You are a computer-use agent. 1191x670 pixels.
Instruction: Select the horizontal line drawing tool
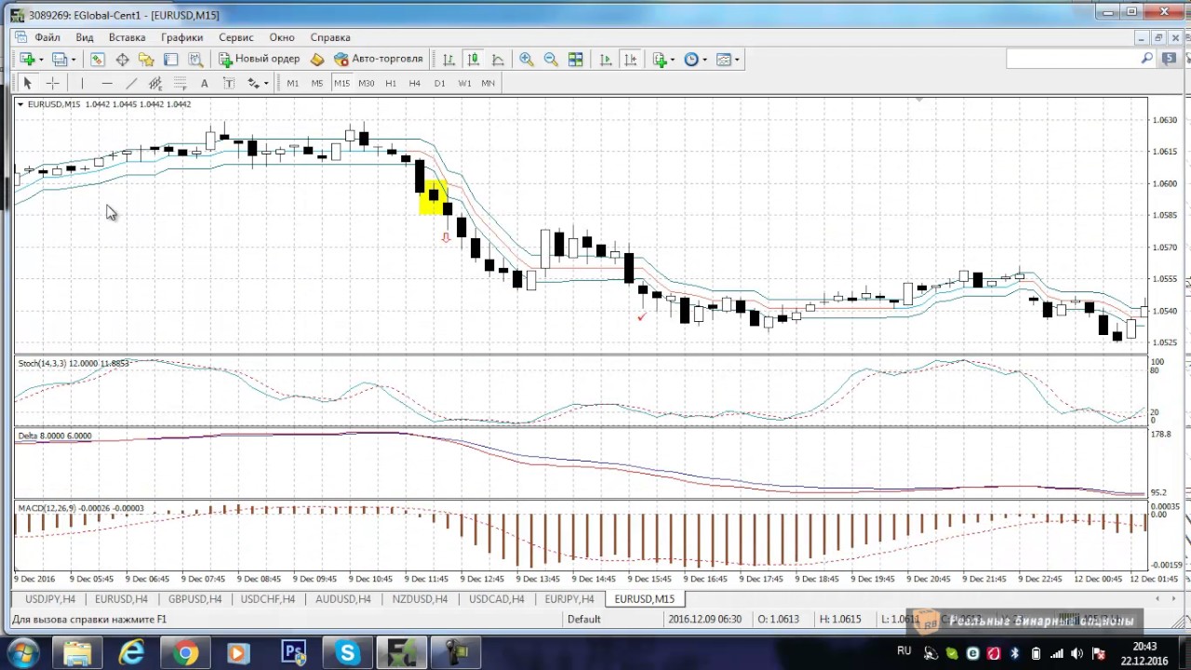click(x=106, y=83)
